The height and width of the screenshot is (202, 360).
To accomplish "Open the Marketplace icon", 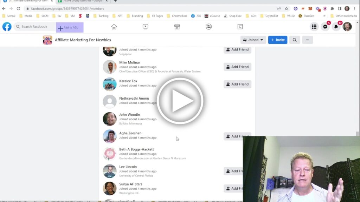I will (177, 27).
